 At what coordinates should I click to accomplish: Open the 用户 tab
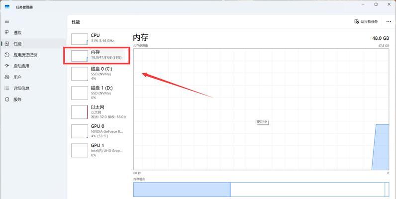pyautogui.click(x=33, y=77)
